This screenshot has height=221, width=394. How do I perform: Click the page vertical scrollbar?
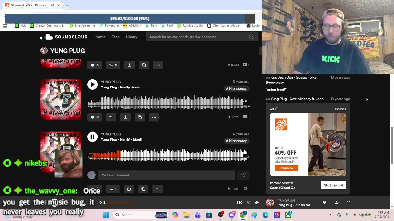coord(392,145)
